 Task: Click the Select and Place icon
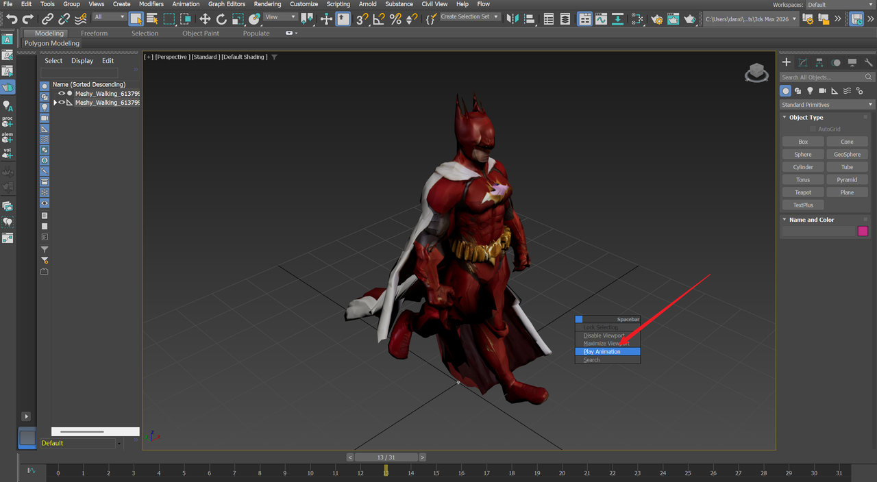[254, 19]
